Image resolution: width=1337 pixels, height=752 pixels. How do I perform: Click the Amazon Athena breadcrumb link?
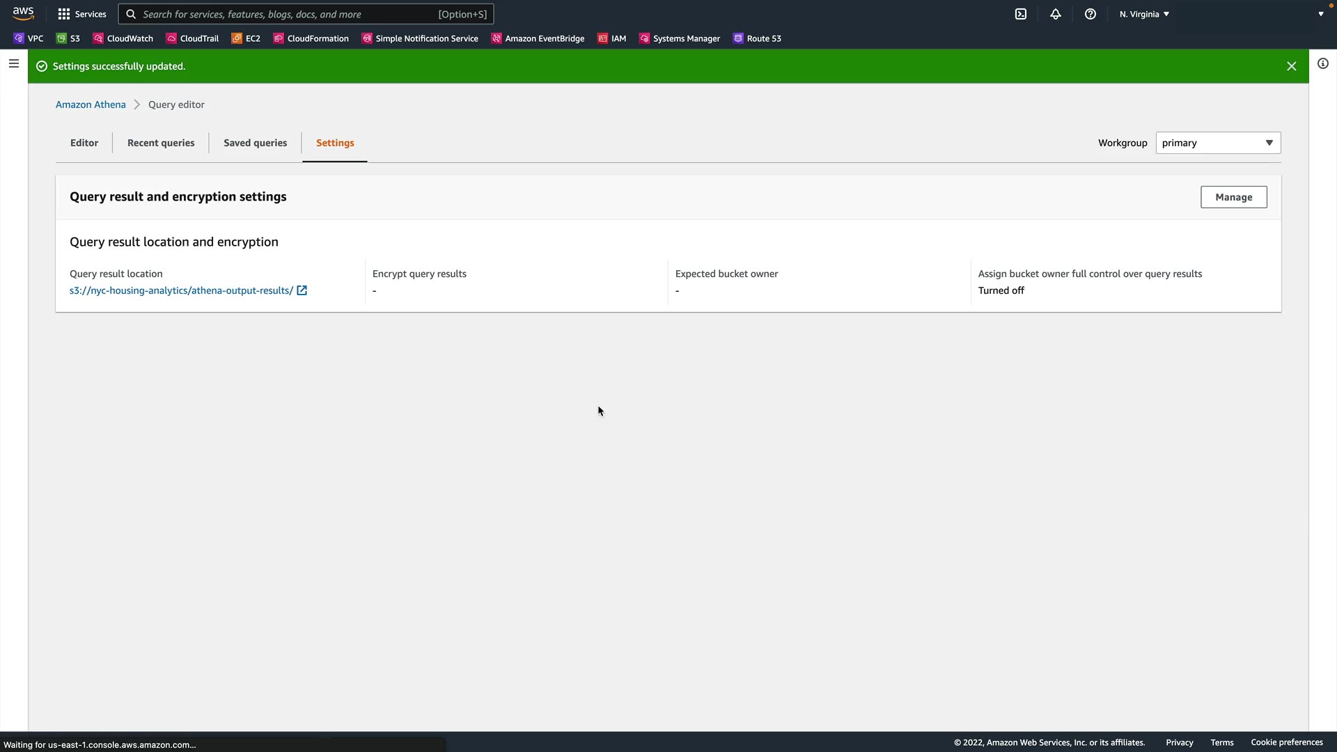(x=91, y=104)
